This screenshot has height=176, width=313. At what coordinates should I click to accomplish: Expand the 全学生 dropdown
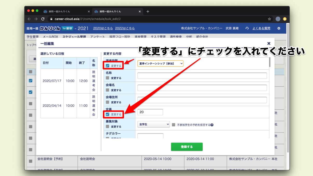pos(153,125)
